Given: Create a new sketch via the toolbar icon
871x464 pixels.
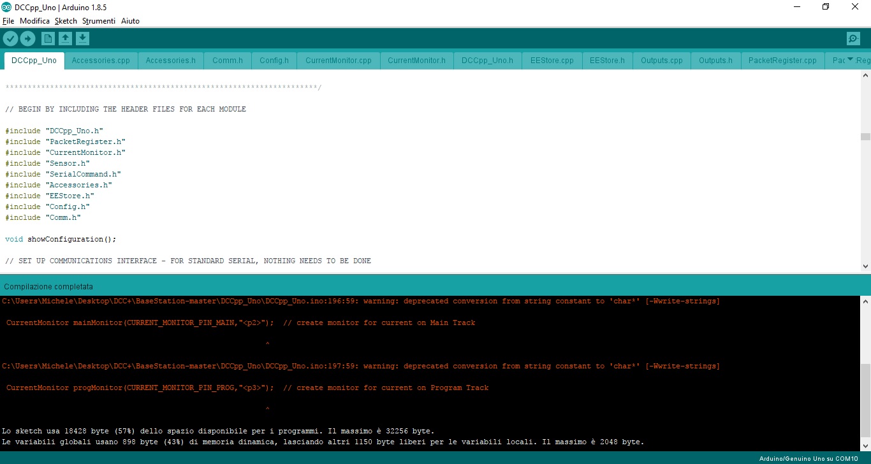Looking at the screenshot, I should pyautogui.click(x=48, y=38).
